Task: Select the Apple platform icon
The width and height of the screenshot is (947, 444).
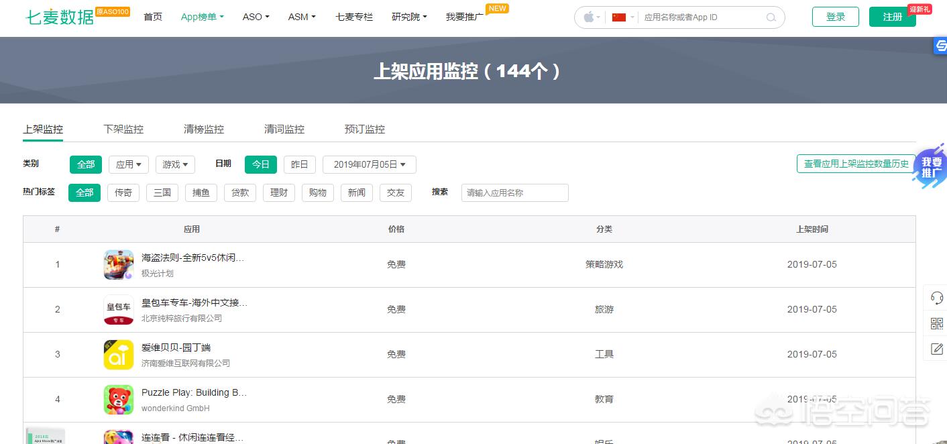Action: point(589,17)
